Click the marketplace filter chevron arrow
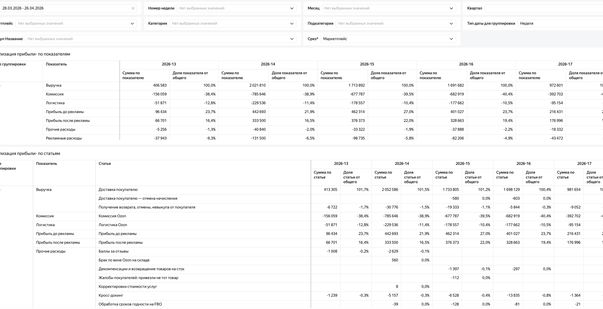This screenshot has height=309, width=603. click(132, 24)
